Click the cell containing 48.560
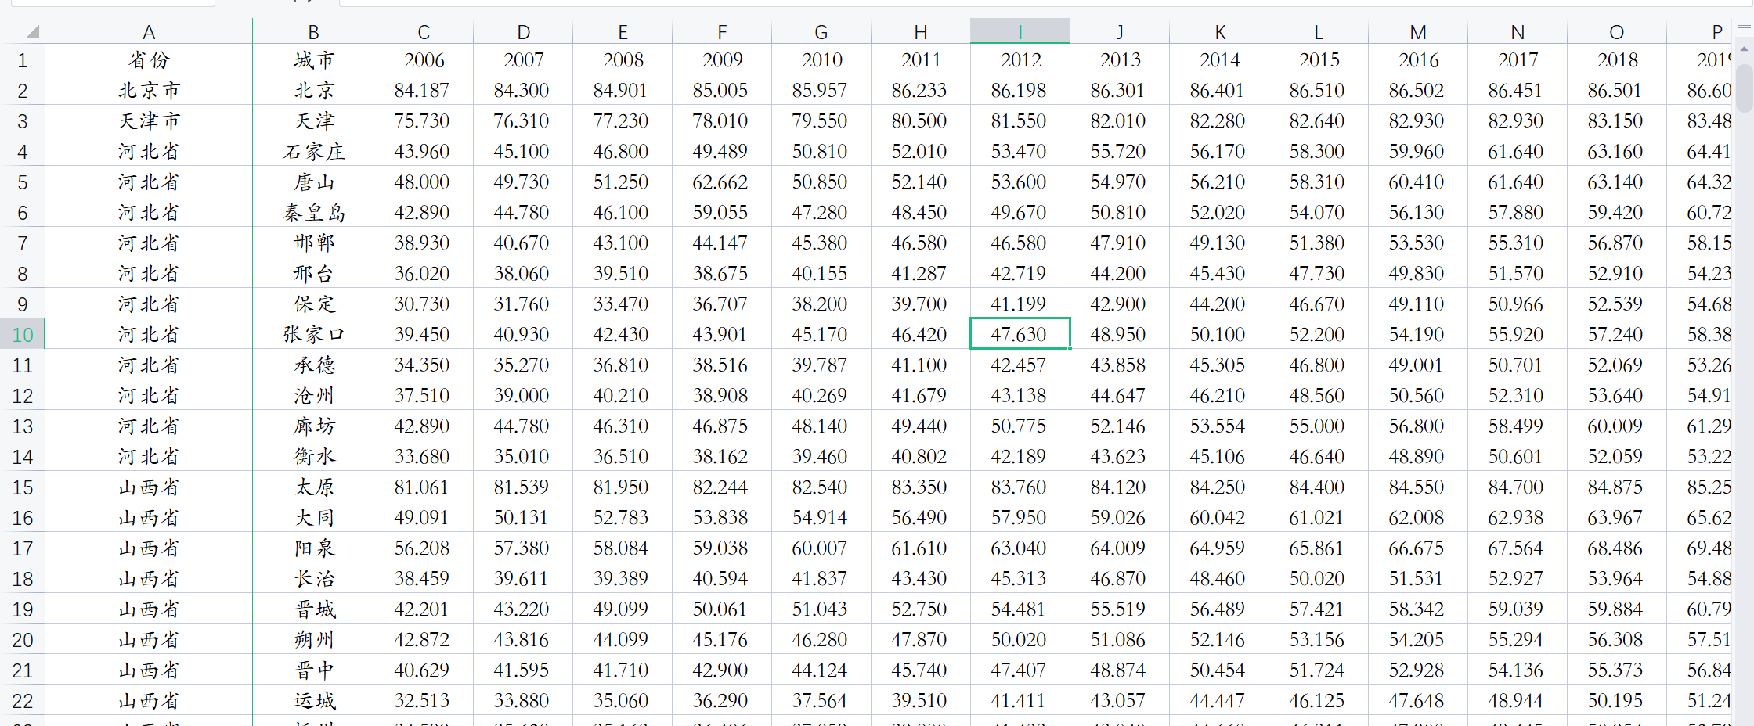1754x726 pixels. tap(1319, 396)
